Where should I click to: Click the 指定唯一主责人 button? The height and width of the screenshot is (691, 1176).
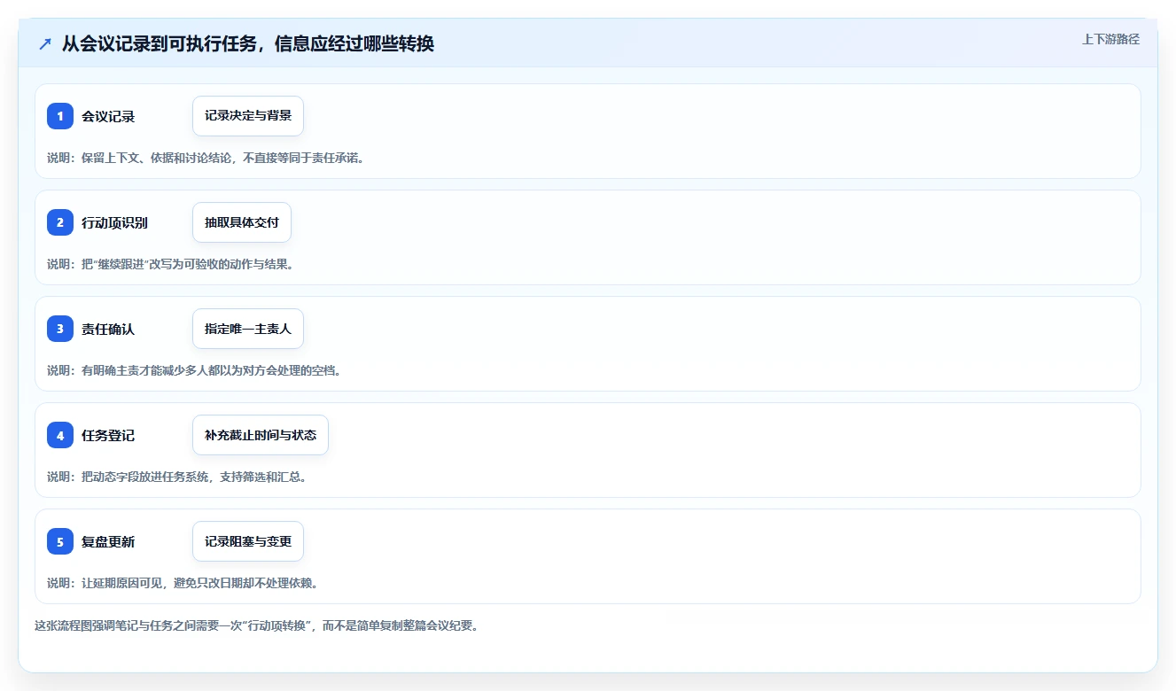point(248,329)
